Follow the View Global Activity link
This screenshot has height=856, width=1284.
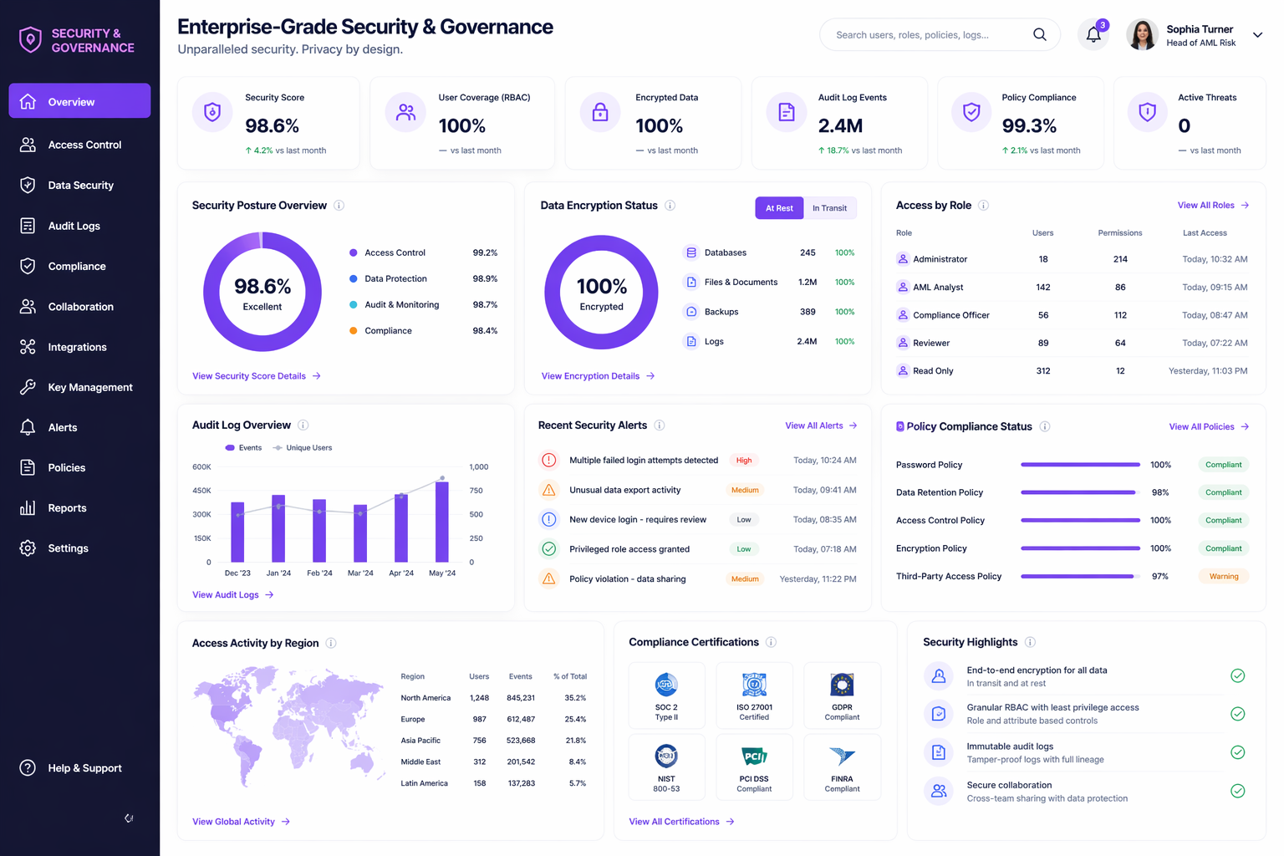click(241, 822)
